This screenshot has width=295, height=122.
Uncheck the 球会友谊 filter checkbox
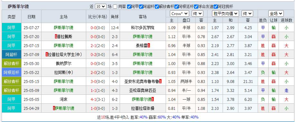click(x=196, y=6)
